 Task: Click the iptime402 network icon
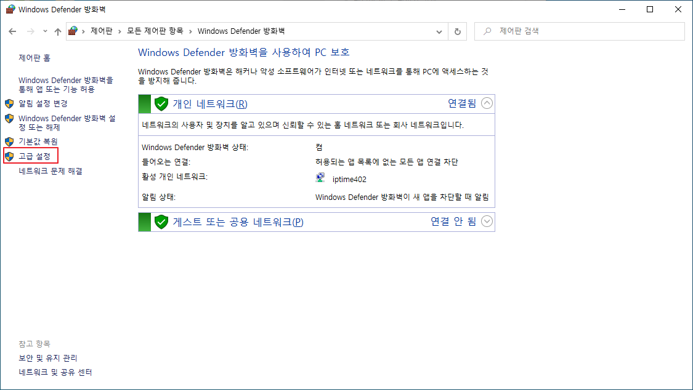pyautogui.click(x=320, y=178)
